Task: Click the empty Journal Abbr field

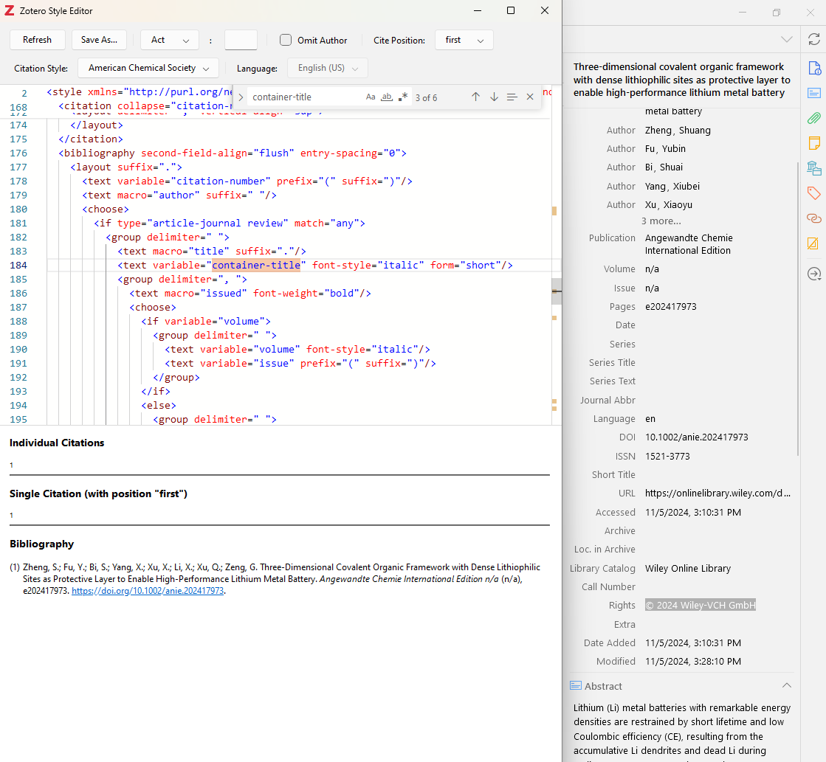Action: (x=717, y=401)
